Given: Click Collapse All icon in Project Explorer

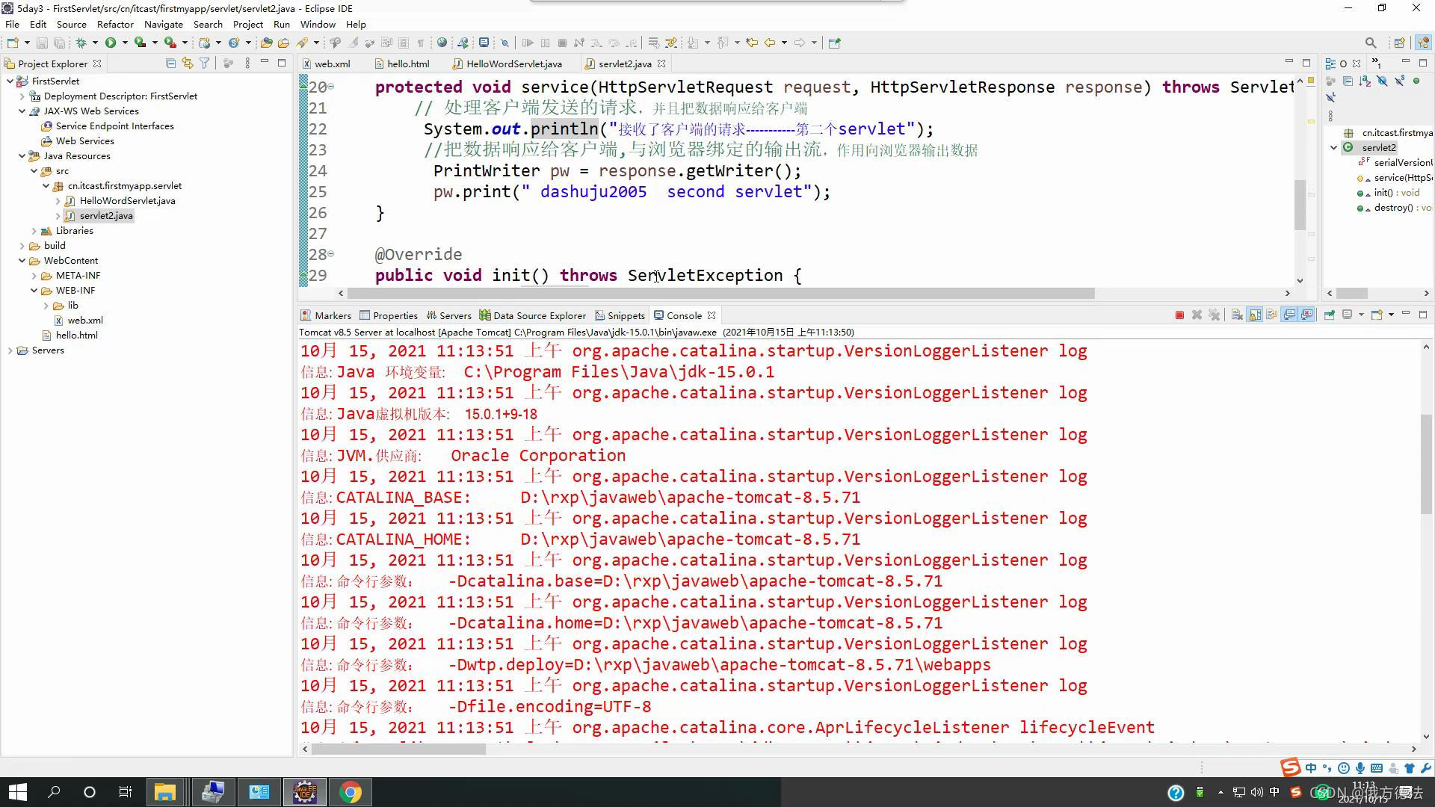Looking at the screenshot, I should tap(170, 64).
